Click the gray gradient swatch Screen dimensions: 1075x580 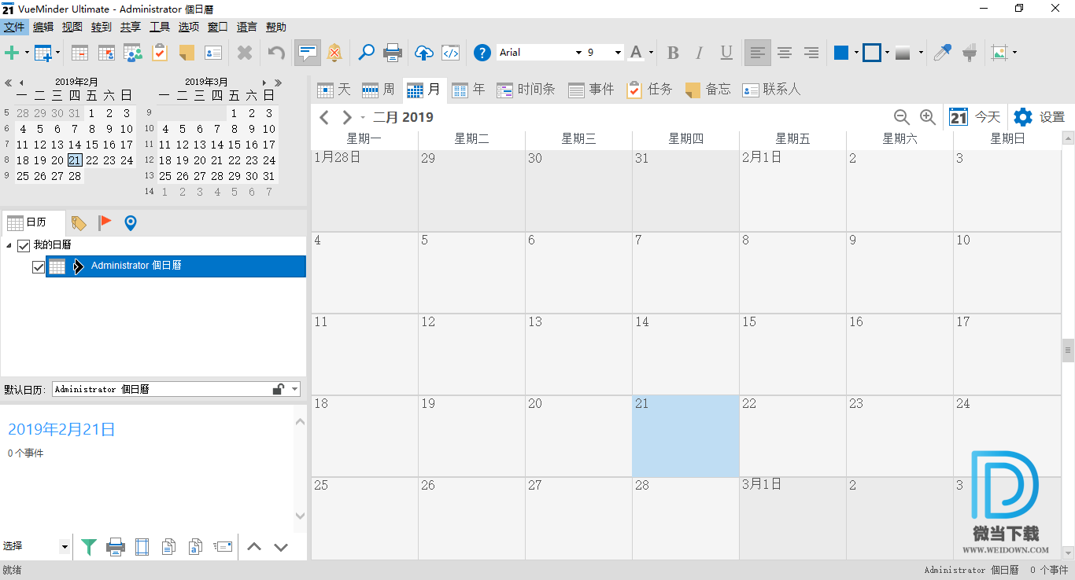click(x=903, y=53)
